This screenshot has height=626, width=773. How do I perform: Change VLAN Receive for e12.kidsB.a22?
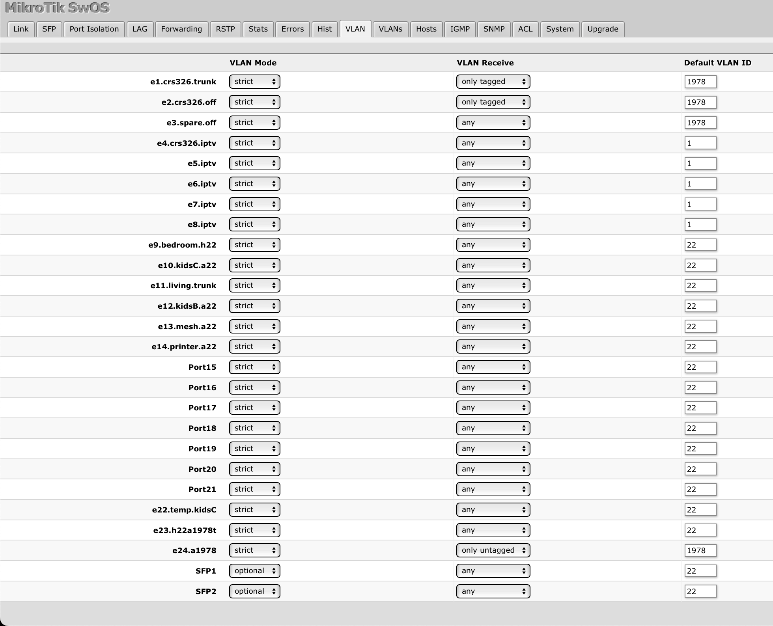(x=493, y=306)
